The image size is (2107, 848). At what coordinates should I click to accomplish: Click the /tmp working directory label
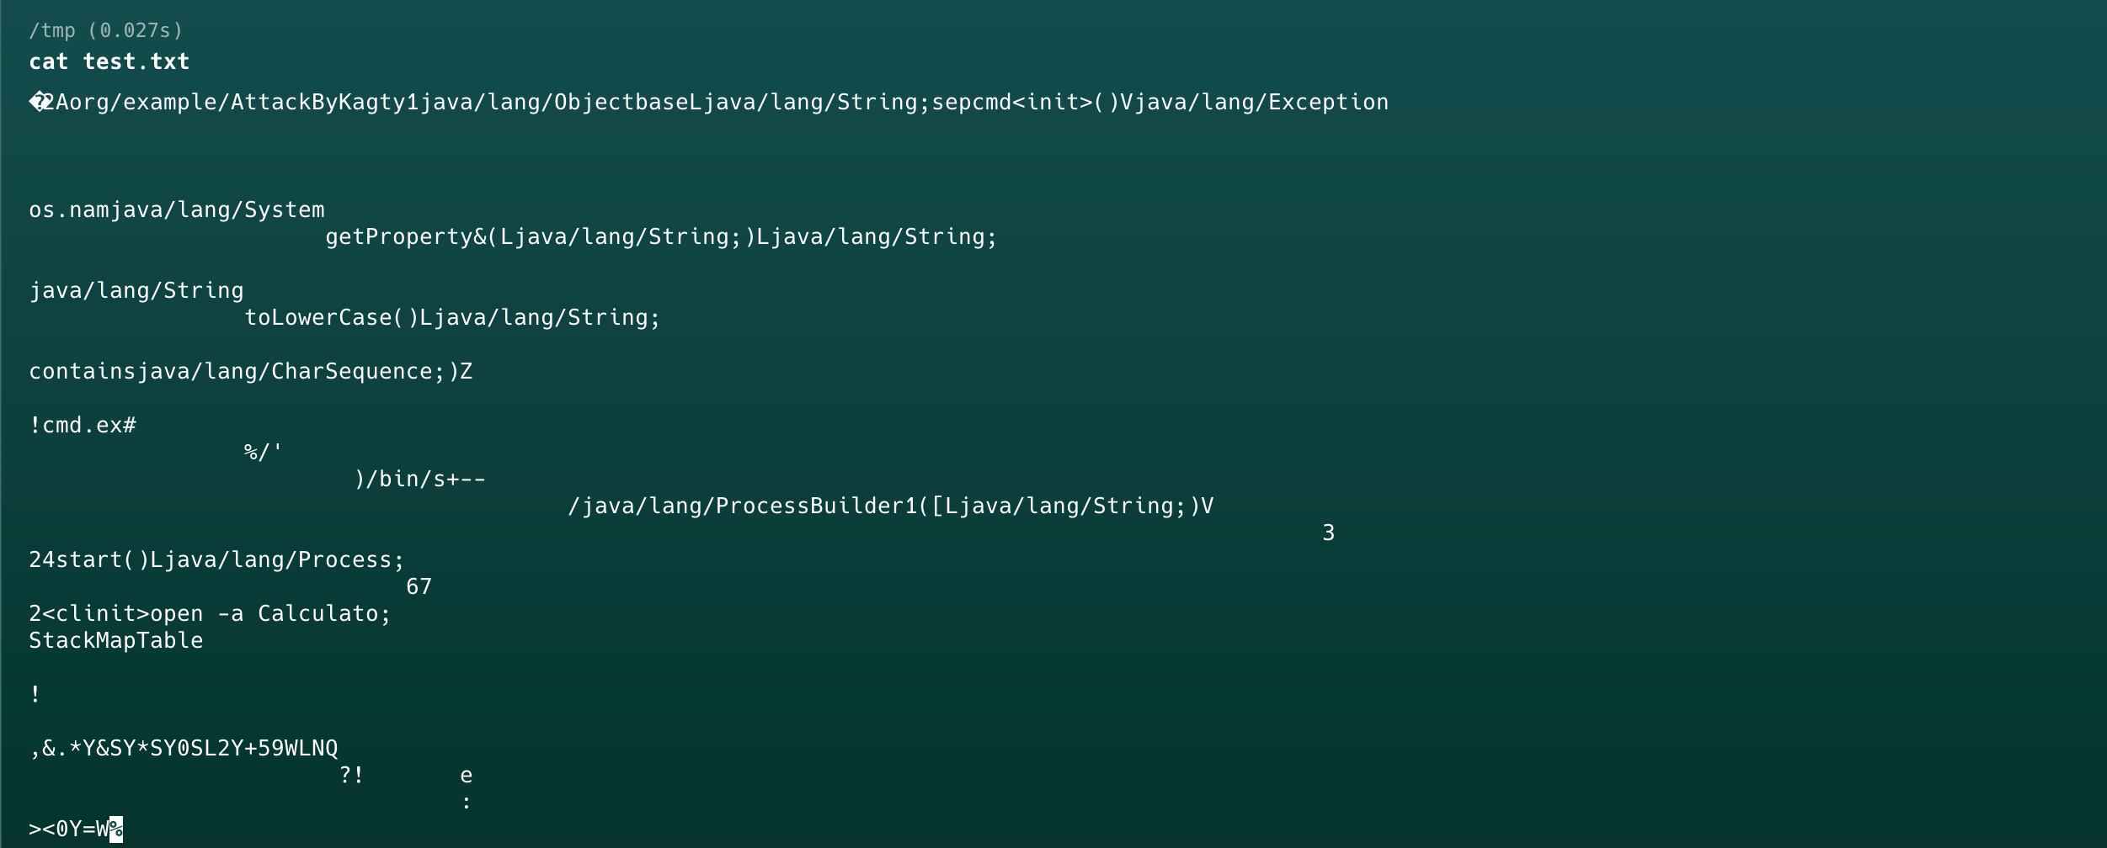pyautogui.click(x=52, y=31)
